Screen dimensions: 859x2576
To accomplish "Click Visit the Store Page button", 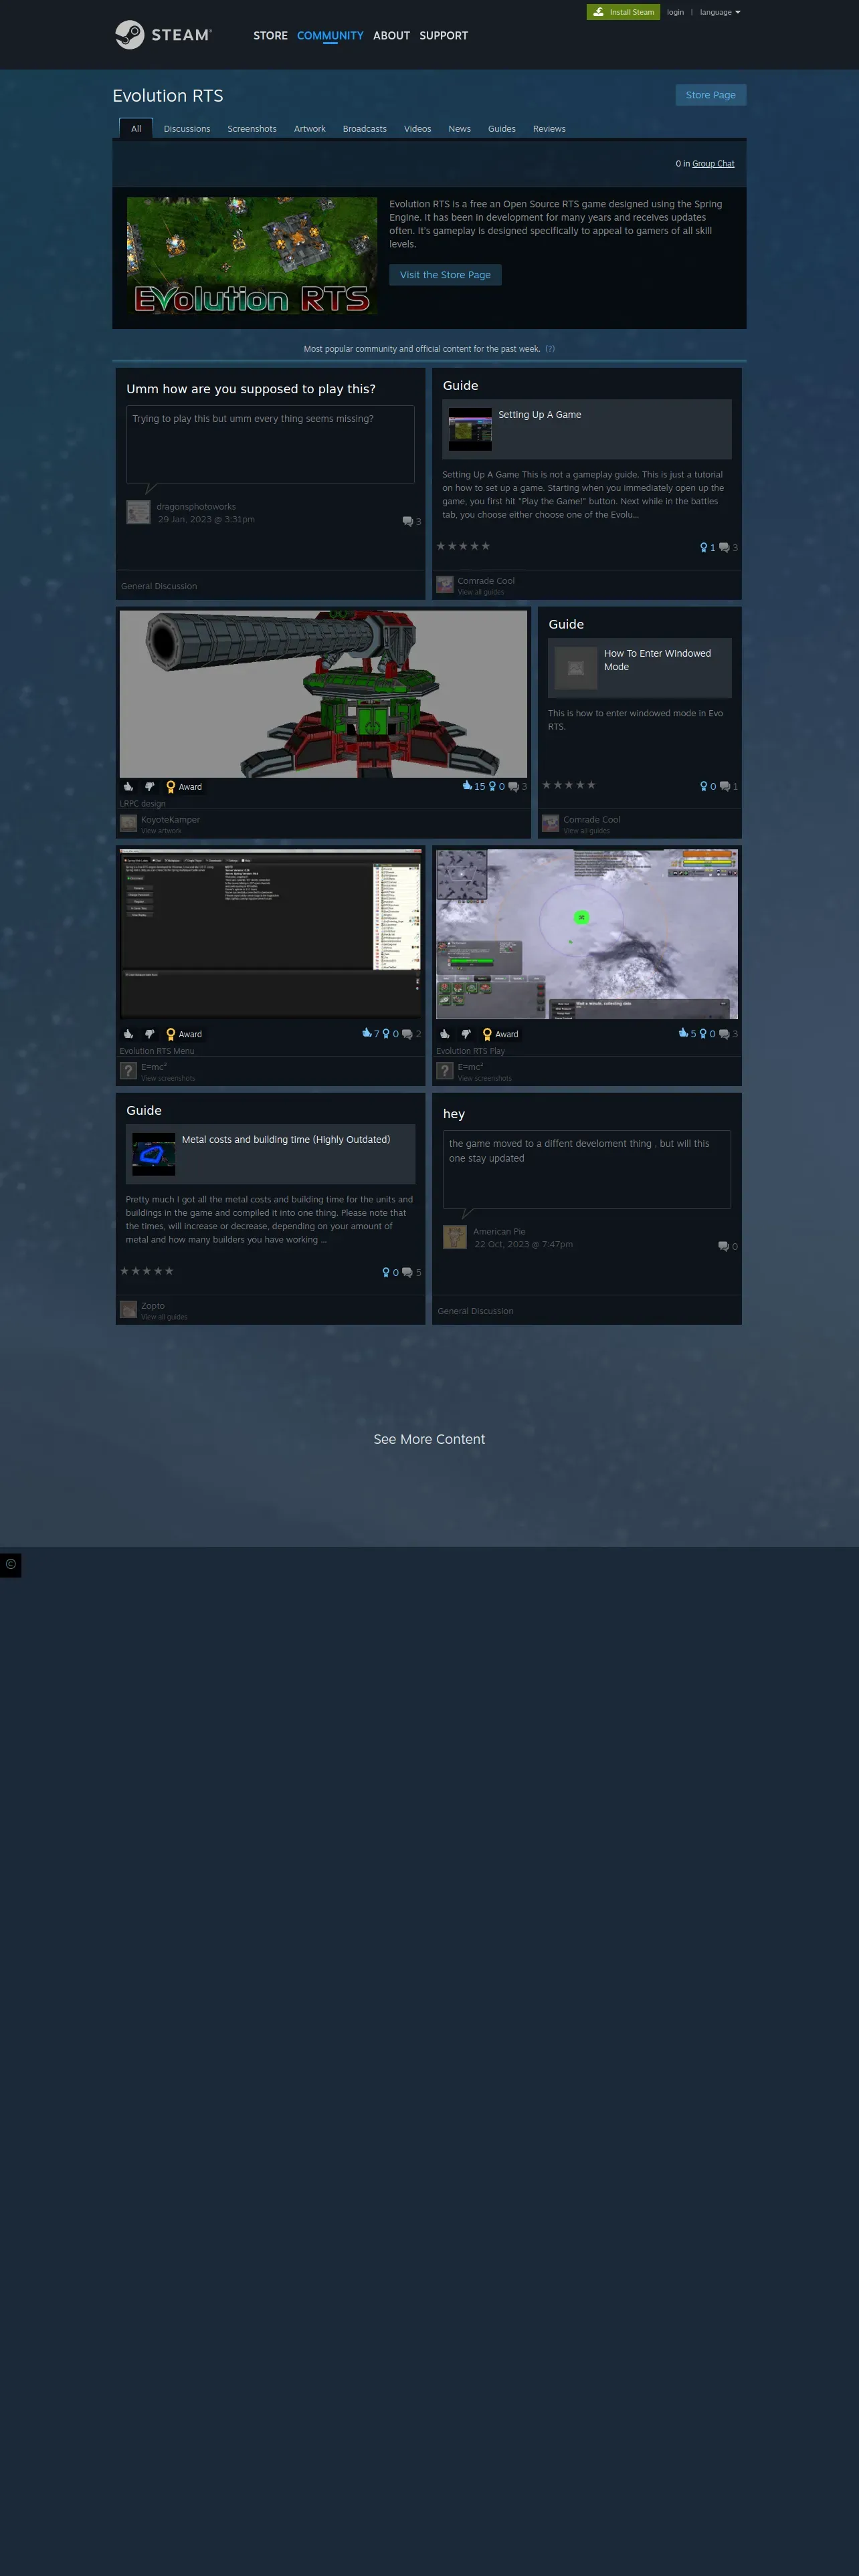I will pyautogui.click(x=445, y=275).
